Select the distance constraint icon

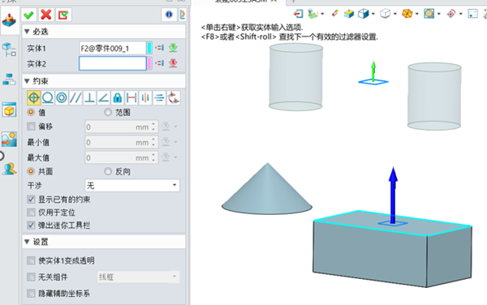[131, 97]
